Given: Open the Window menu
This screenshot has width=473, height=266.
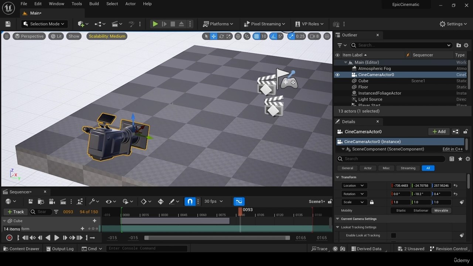Looking at the screenshot, I should (57, 4).
